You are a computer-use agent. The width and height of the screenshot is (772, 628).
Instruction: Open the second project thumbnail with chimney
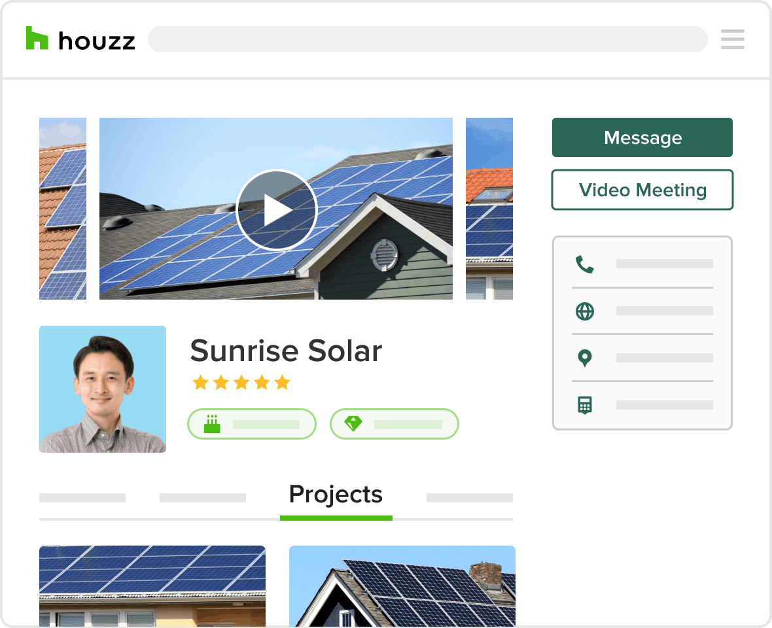[402, 585]
